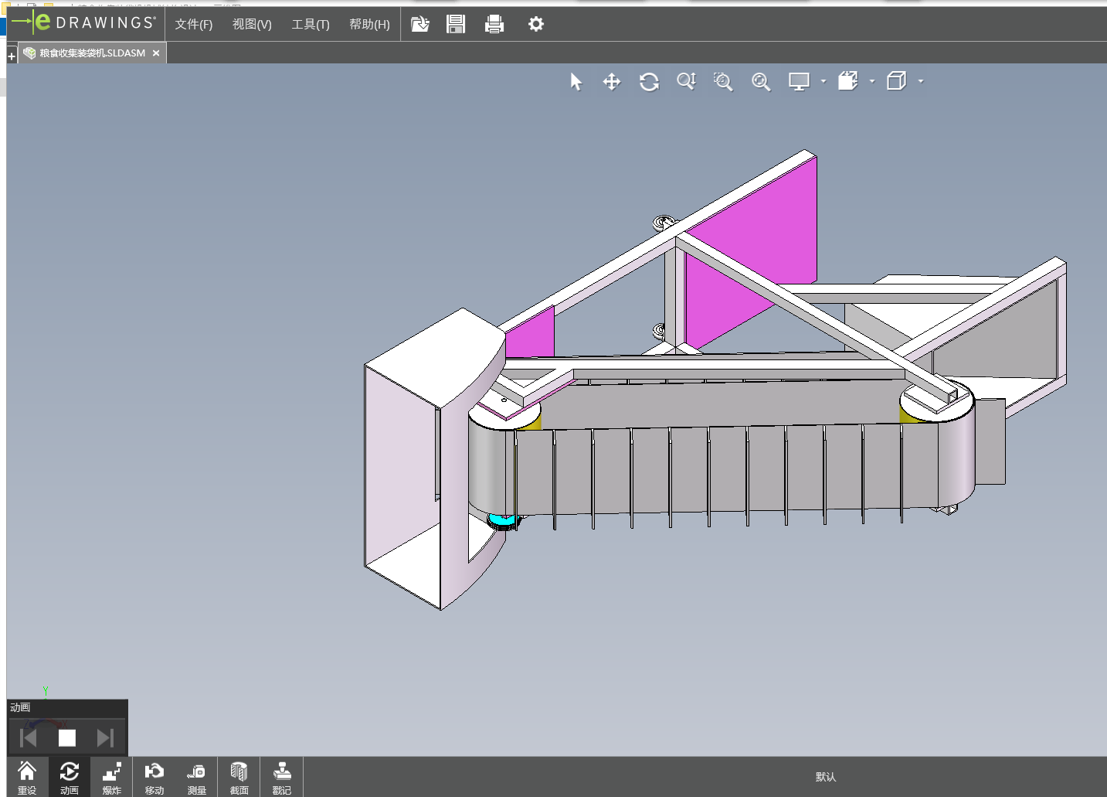Viewport: 1107px width, 797px height.
Task: Jump to the previous animation view
Action: coord(28,738)
